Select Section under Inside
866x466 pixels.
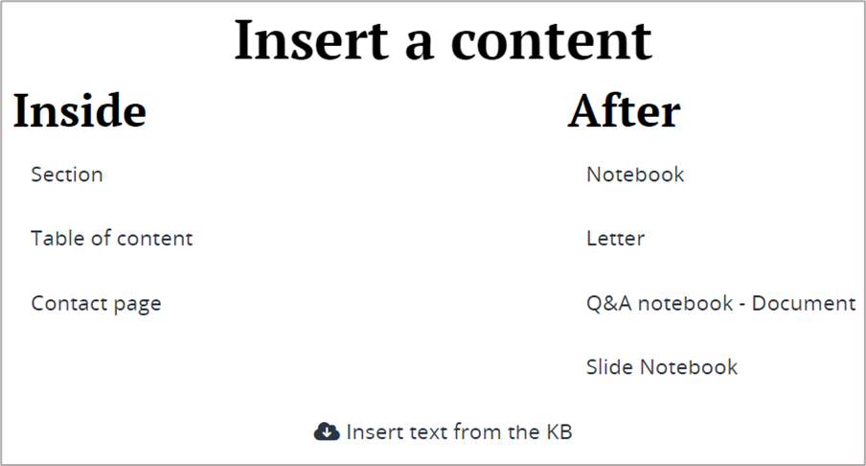(67, 175)
